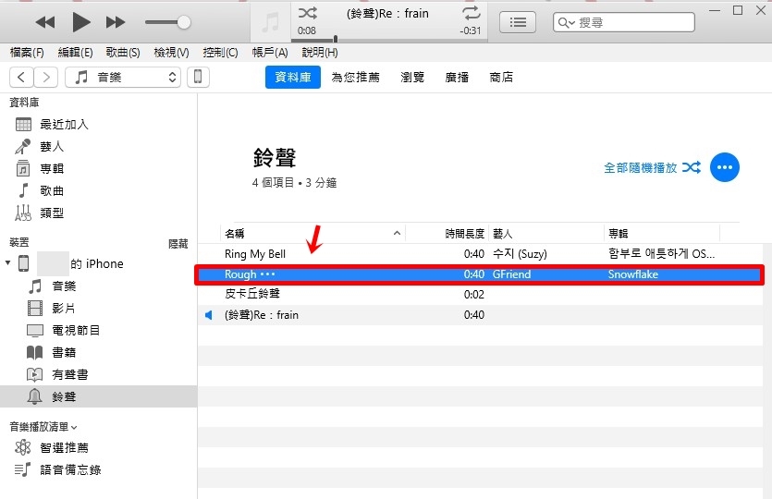The width and height of the screenshot is (772, 499).
Task: Open 類型 in the library sidebar
Action: coord(52,213)
